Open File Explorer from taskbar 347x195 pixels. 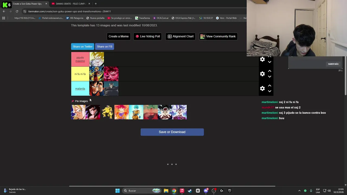[166, 191]
